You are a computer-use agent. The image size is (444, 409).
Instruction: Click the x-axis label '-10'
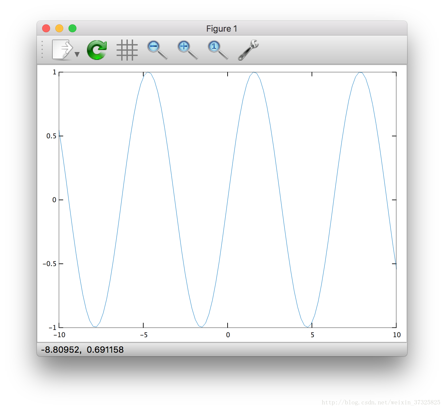[59, 335]
